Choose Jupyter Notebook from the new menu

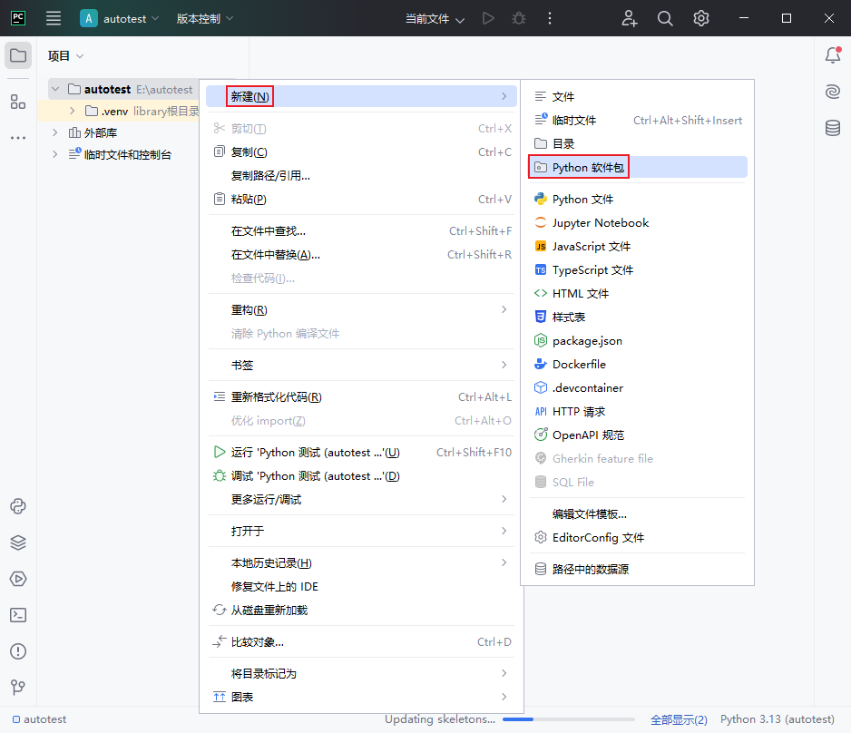tap(600, 223)
